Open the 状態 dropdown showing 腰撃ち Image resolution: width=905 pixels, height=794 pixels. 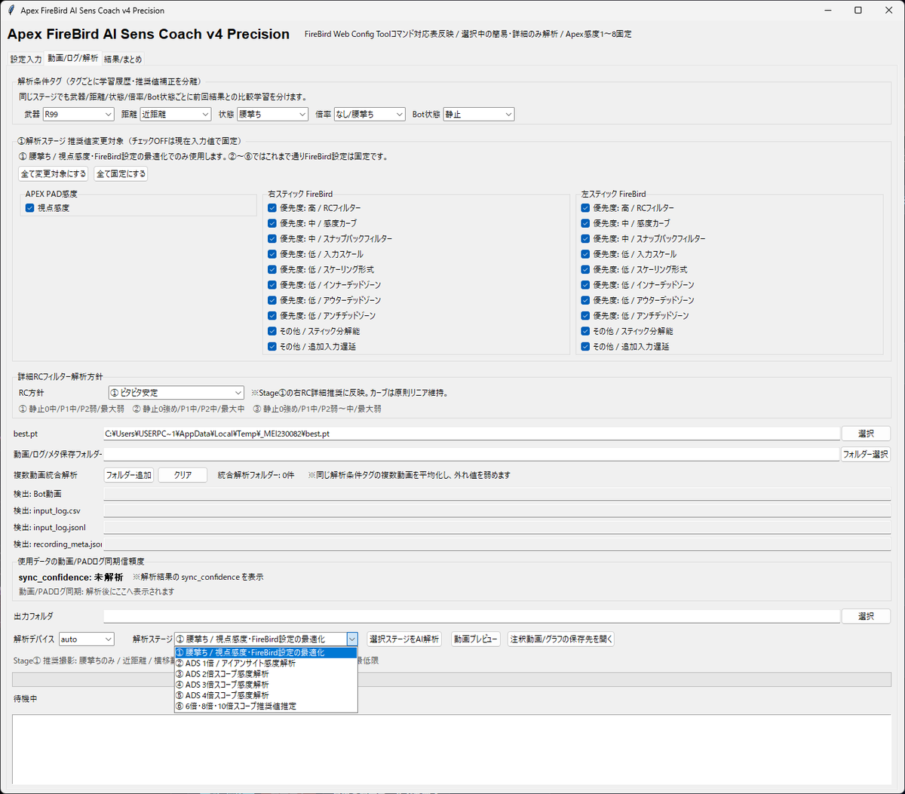(272, 114)
